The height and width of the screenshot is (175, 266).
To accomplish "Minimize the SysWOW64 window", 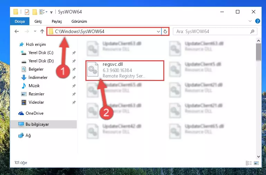I will [x=222, y=12].
